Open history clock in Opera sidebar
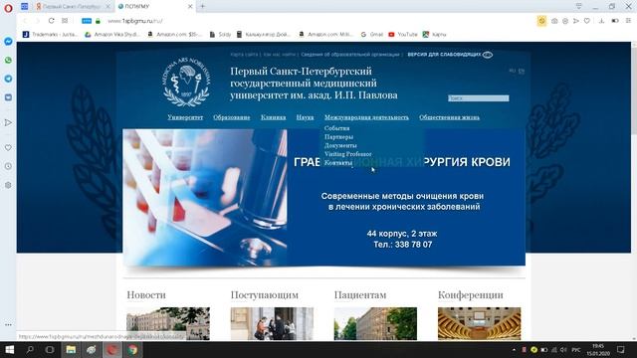Screen dimensions: 637x358 coord(8,166)
